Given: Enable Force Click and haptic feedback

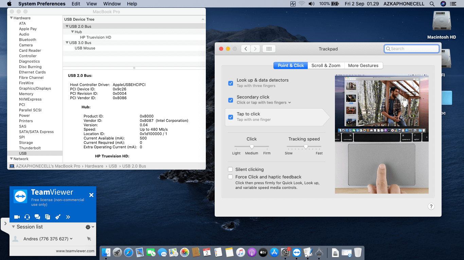Looking at the screenshot, I should tap(231, 177).
